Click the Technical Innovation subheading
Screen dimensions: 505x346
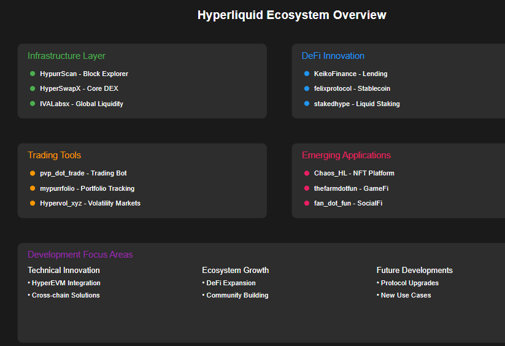64,270
